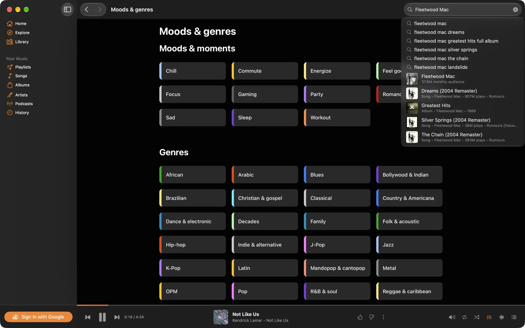525x328 pixels.
Task: Open the Jazz genre
Action: tap(409, 245)
